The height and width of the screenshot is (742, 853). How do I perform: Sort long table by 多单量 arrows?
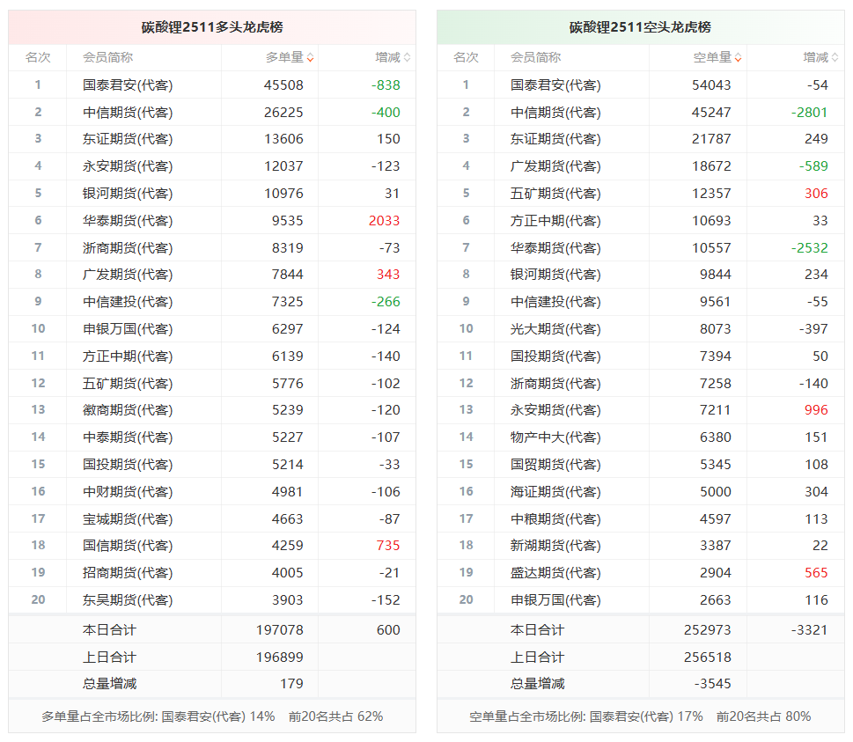point(310,58)
